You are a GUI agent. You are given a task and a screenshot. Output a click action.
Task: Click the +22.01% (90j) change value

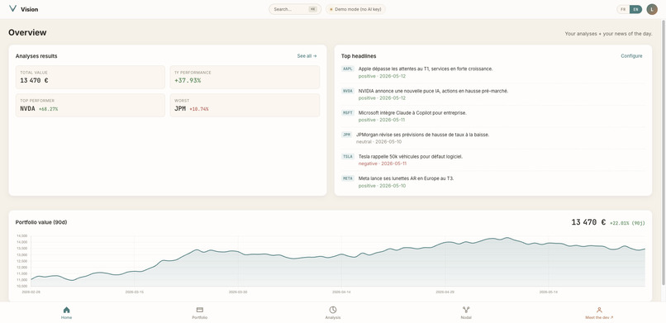(627, 223)
